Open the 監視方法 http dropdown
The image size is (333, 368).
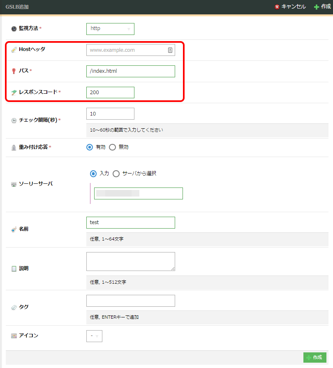pyautogui.click(x=110, y=29)
